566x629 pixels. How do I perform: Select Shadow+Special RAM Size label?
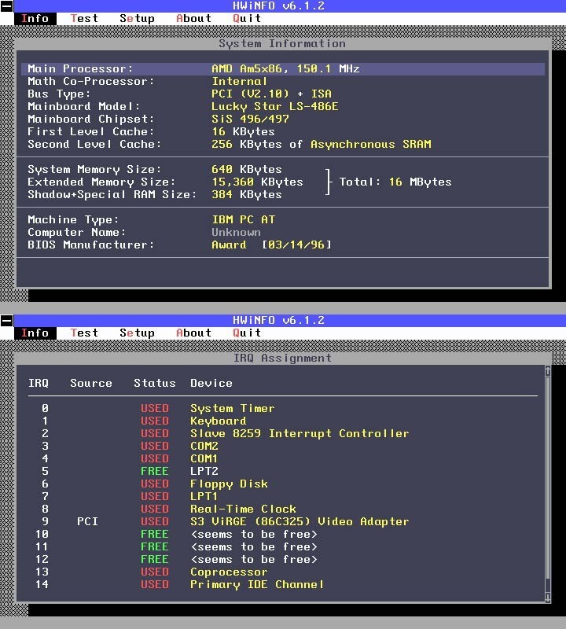click(x=112, y=194)
